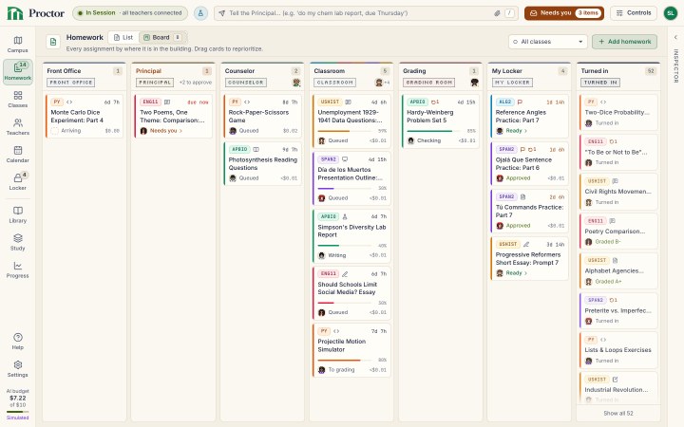Click the MY LOCKER column tag
Viewport: 684px width, 427px height.
512,83
